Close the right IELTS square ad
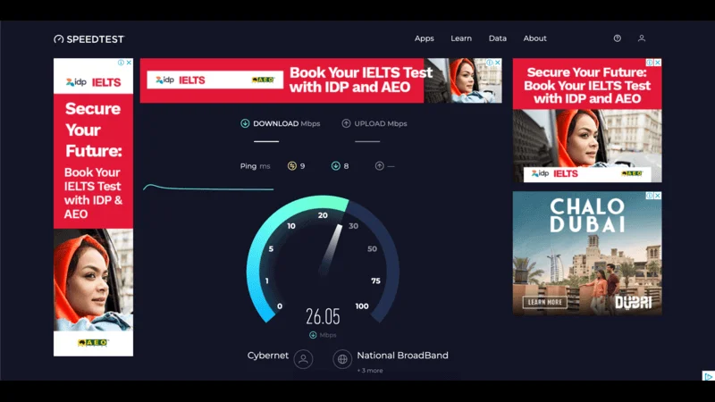The height and width of the screenshot is (402, 715). click(x=658, y=63)
